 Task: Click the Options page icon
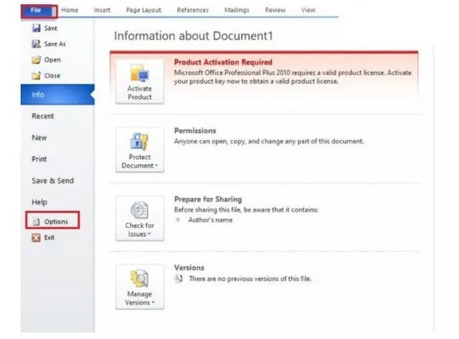tap(36, 222)
